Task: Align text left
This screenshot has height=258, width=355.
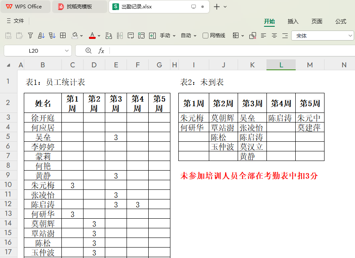Action: tap(263, 36)
